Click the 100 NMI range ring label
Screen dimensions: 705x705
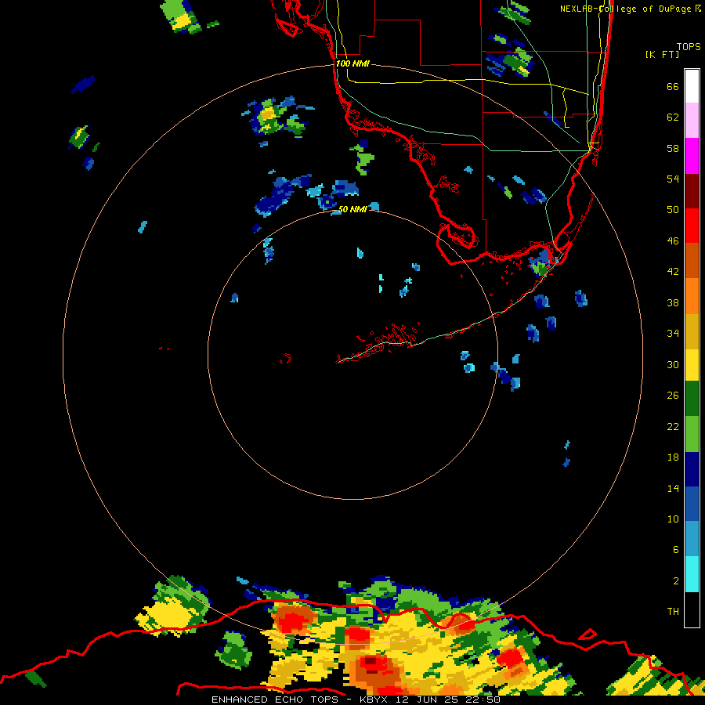(352, 63)
